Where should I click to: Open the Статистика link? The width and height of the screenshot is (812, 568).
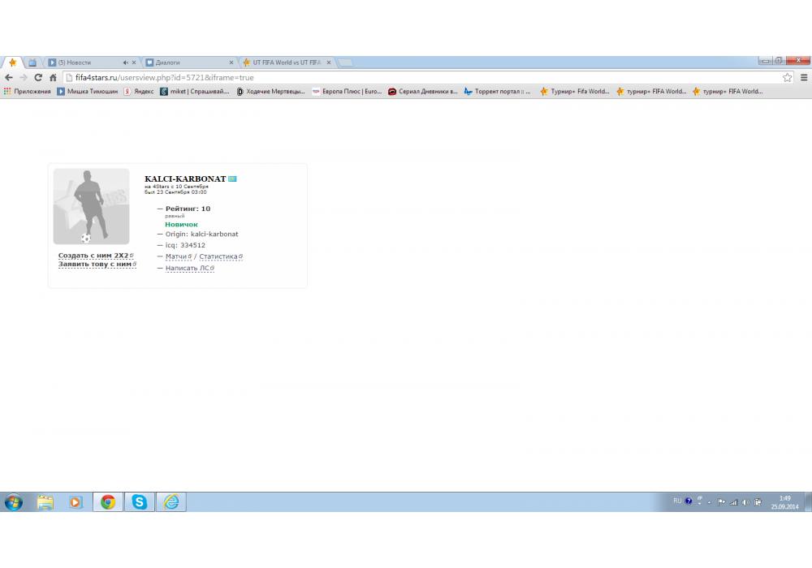(x=218, y=256)
